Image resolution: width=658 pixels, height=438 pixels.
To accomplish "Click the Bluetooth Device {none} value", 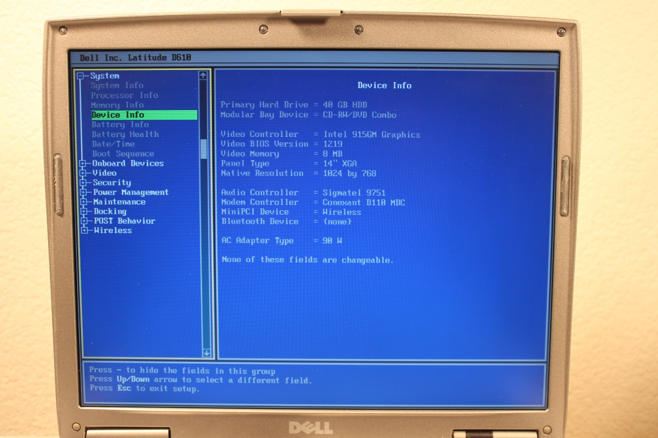I will pos(337,222).
